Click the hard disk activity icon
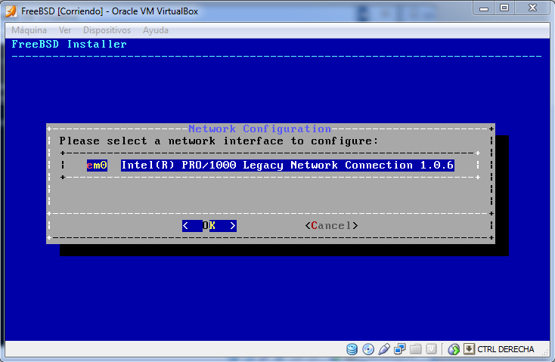 tap(352, 349)
